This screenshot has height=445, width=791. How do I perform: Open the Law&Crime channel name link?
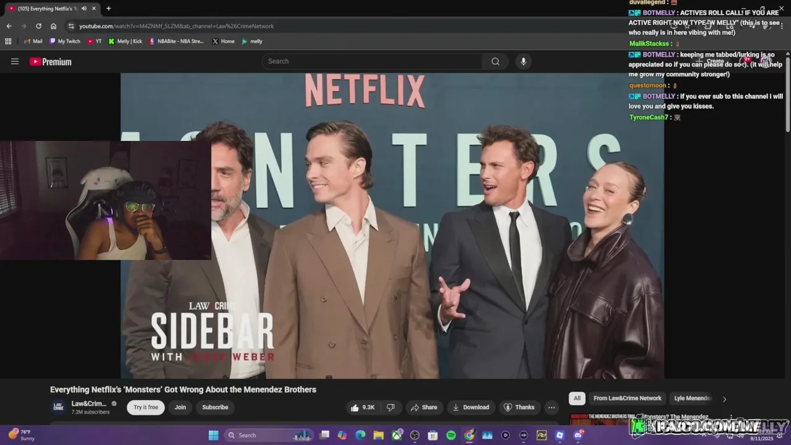pyautogui.click(x=89, y=404)
